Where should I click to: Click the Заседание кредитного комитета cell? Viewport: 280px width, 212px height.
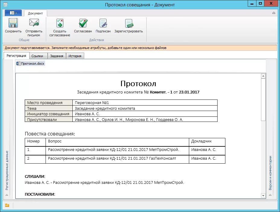click(145, 108)
